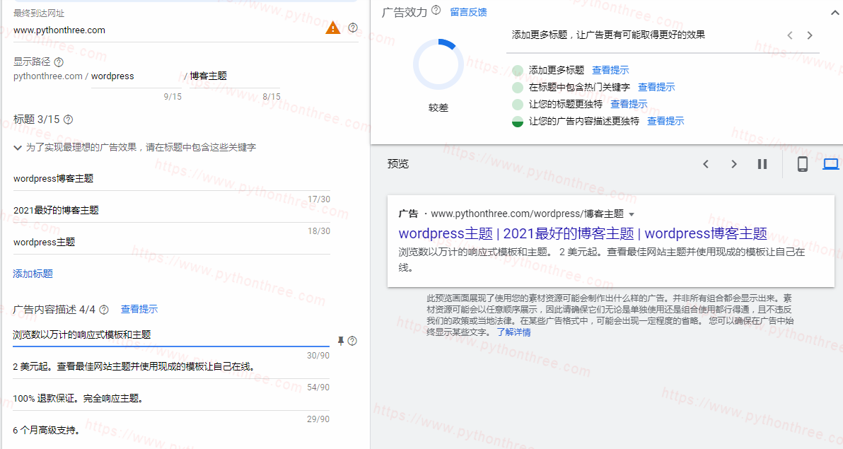
Task: Edit description '6 个月高级支持。'
Action: [x=171, y=430]
